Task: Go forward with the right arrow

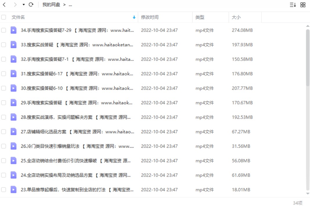Action: click(x=15, y=5)
